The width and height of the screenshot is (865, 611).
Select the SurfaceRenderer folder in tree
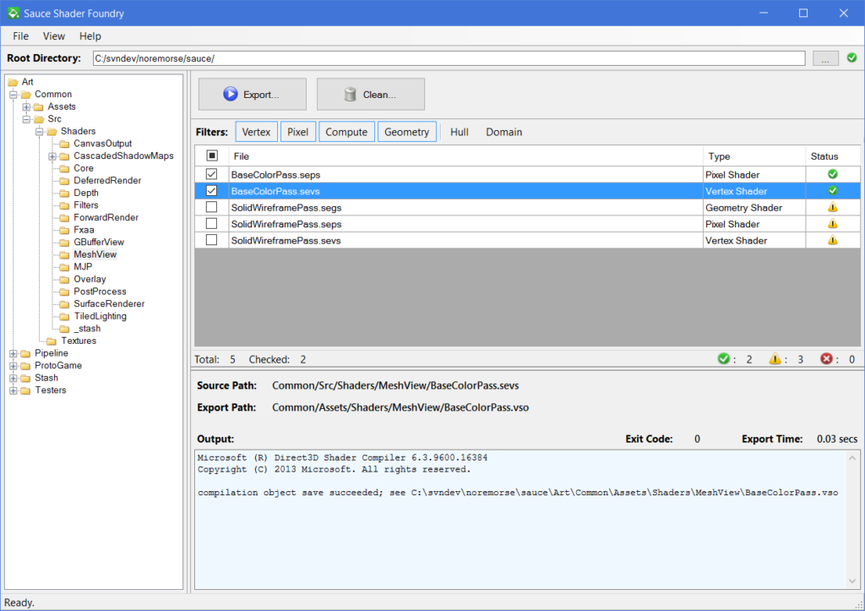point(109,304)
